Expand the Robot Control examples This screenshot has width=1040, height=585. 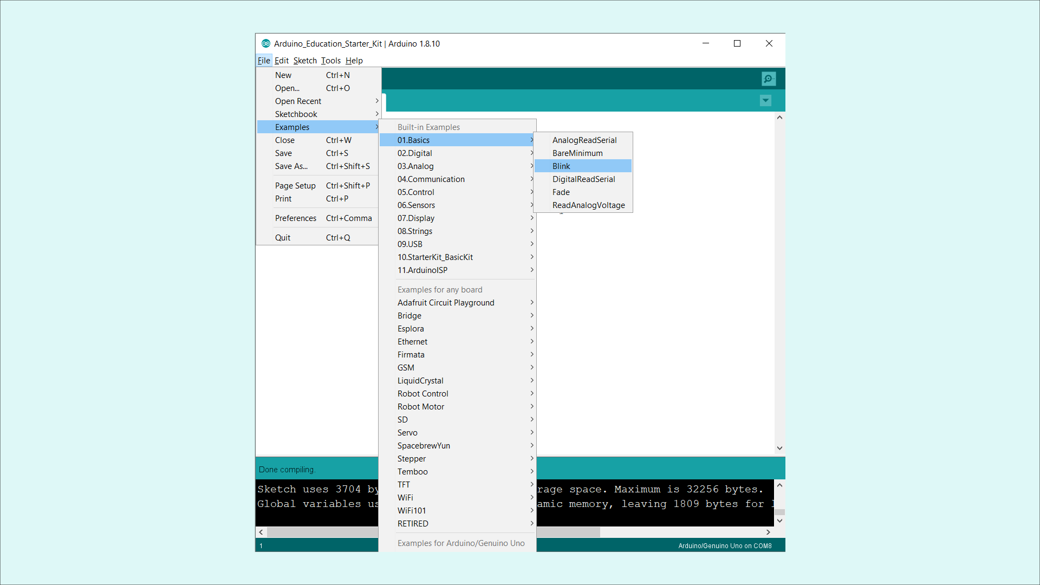[458, 394]
